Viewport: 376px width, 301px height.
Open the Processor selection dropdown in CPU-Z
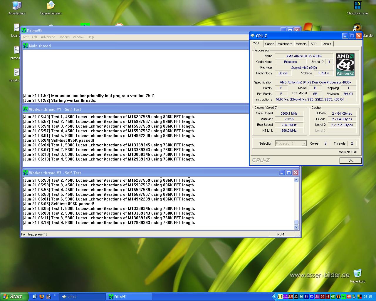[304, 143]
